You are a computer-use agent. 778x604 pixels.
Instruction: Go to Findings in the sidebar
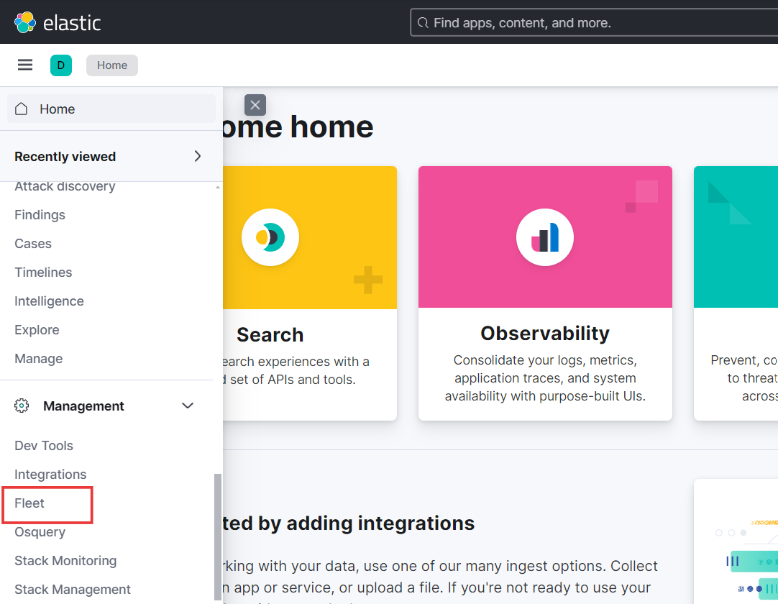tap(40, 215)
